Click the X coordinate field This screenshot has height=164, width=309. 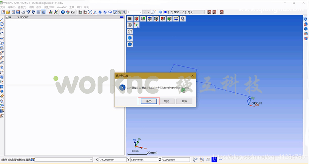(x=112, y=160)
